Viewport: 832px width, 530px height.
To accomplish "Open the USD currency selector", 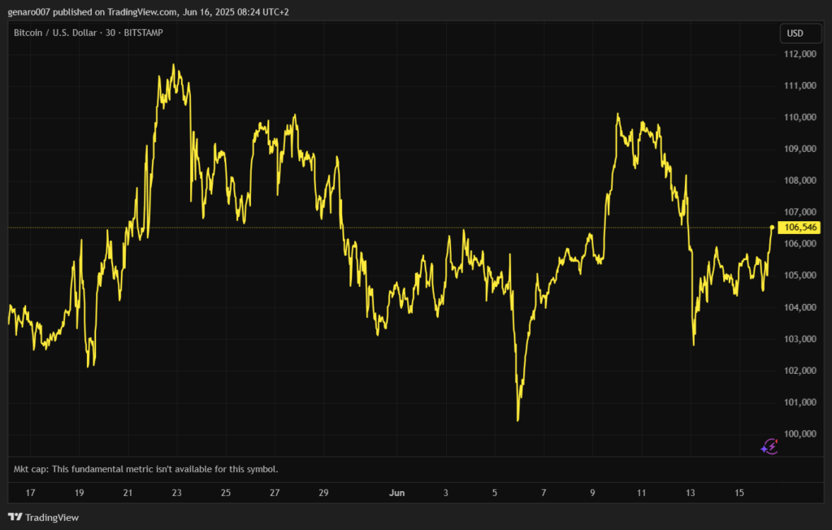I will pos(794,33).
